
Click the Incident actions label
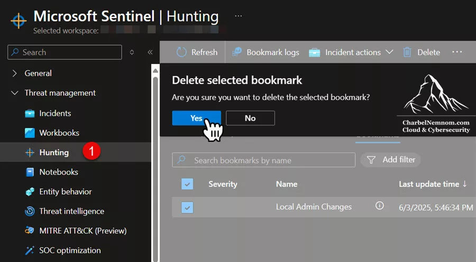[353, 52]
